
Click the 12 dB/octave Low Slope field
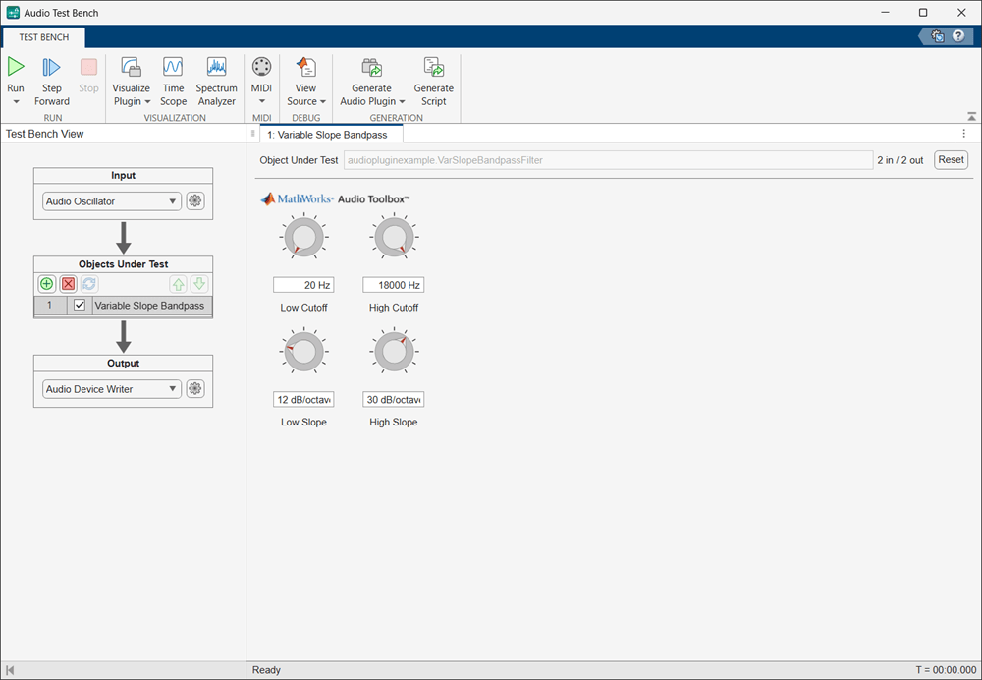coord(303,399)
